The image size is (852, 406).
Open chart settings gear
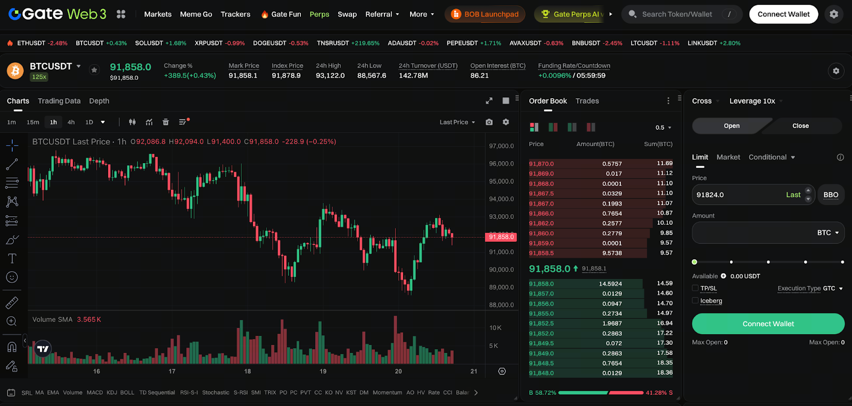(506, 122)
